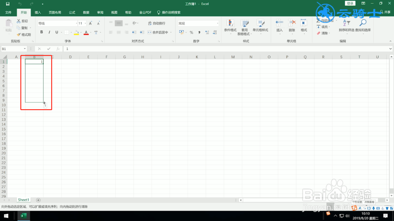Viewport: 394px width, 221px height.
Task: Click Excel icon in the taskbar
Action: point(24,216)
